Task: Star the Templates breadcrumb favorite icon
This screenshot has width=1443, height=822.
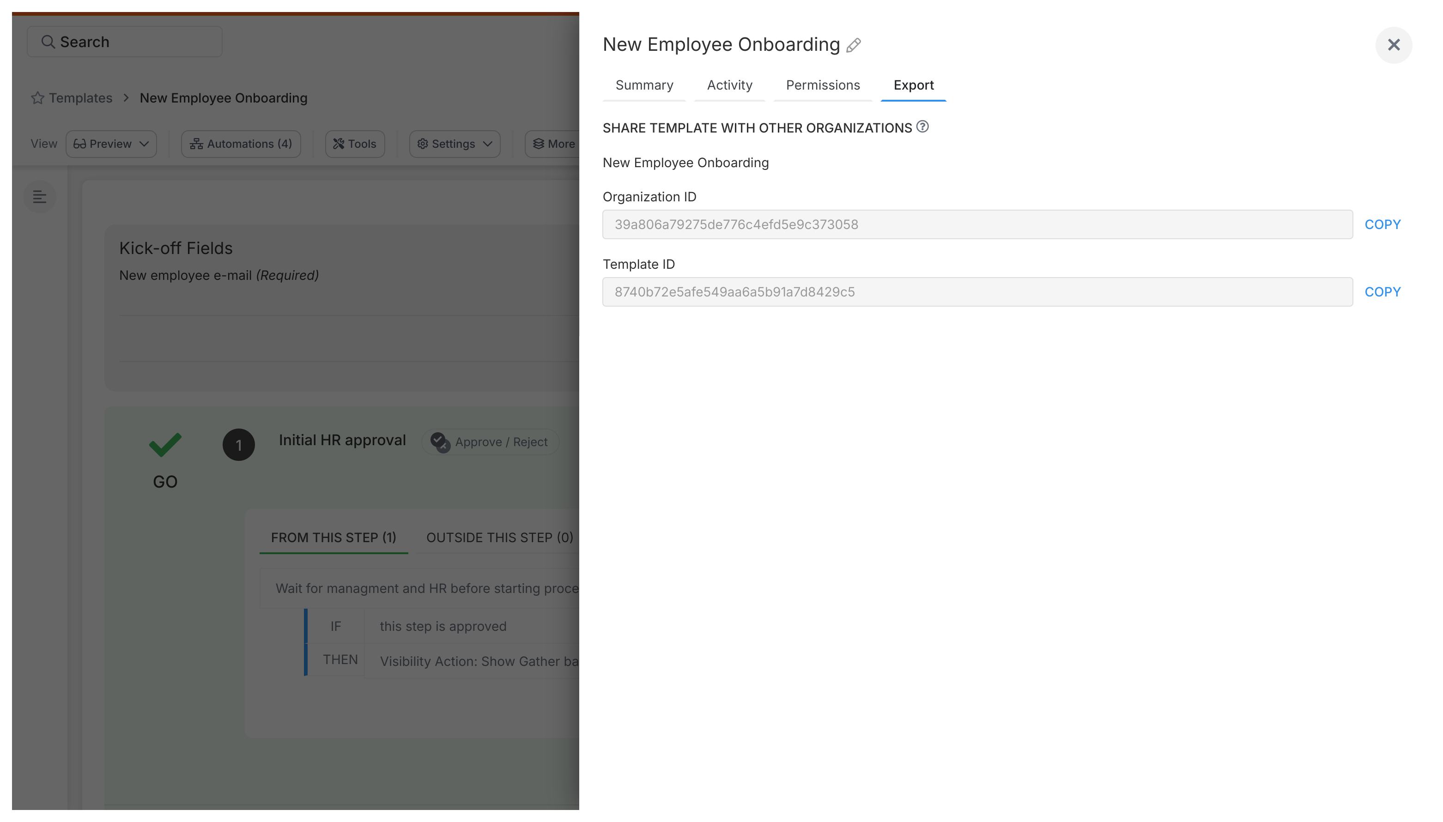Action: pyautogui.click(x=38, y=98)
